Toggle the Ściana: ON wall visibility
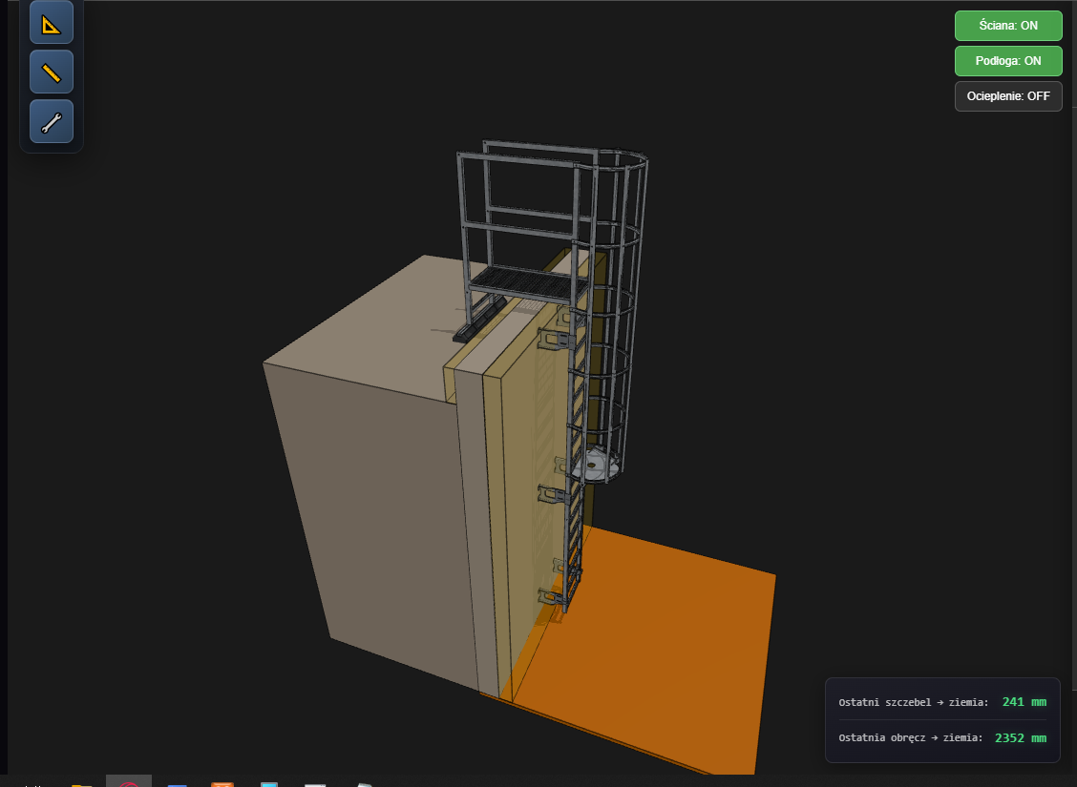 click(x=1008, y=26)
